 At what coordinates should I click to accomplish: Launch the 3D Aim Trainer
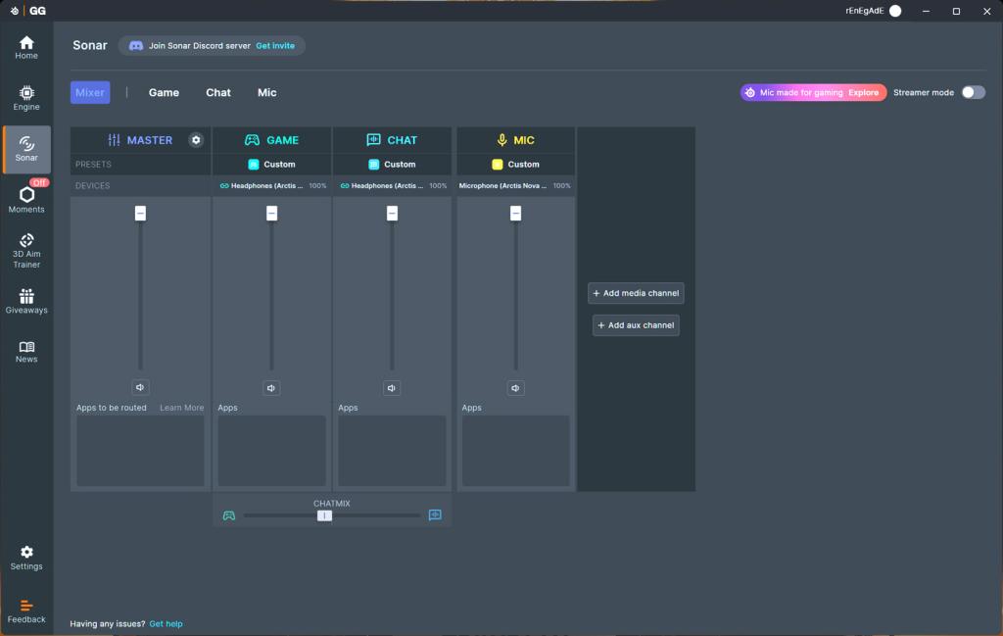pos(26,250)
